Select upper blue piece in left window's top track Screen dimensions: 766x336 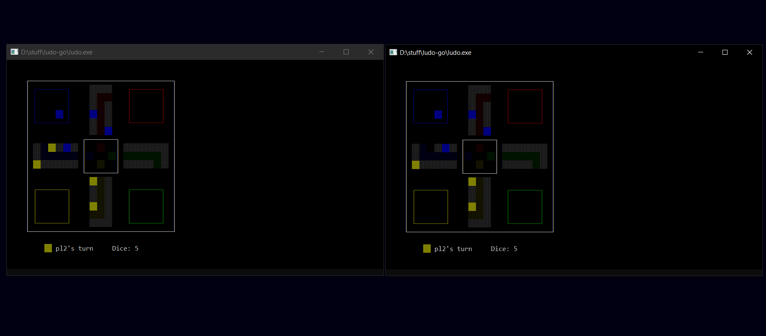(93, 114)
